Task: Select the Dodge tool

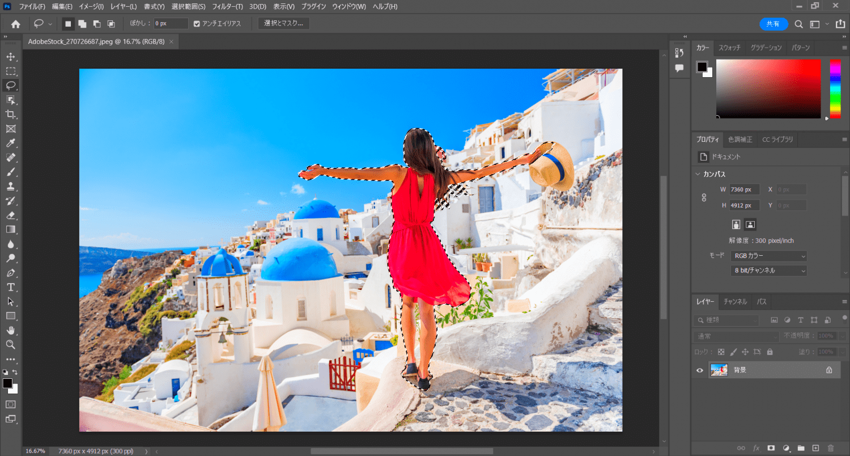Action: point(10,258)
